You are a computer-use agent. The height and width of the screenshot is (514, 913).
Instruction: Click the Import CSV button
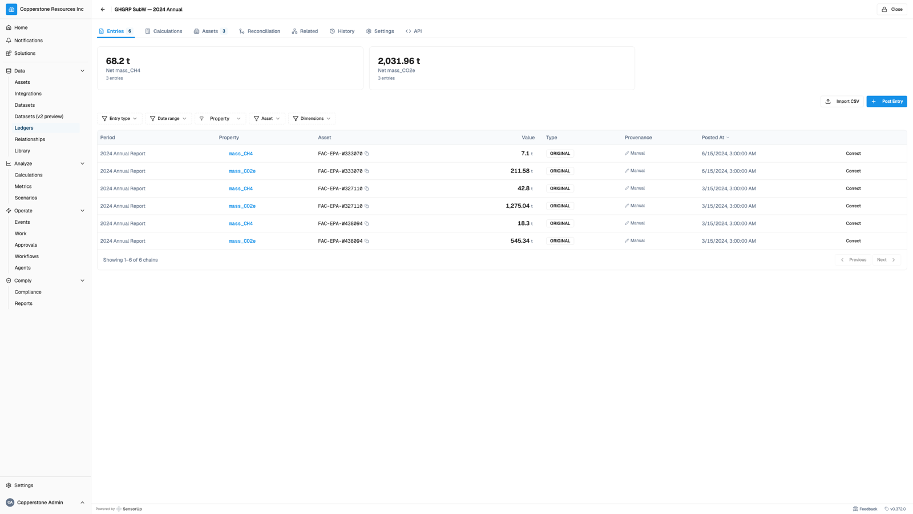[x=842, y=102]
